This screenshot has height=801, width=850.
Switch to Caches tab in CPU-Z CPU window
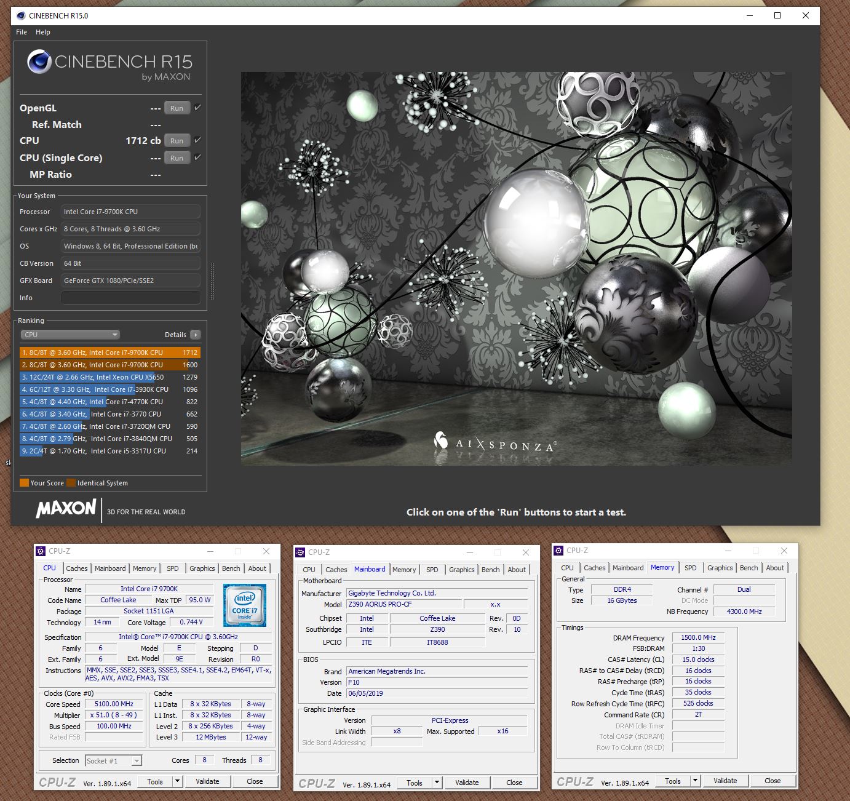tap(77, 568)
